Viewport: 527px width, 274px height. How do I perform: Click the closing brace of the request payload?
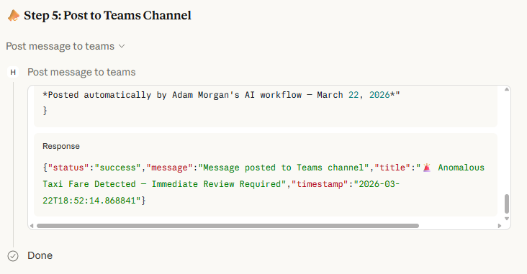click(45, 111)
